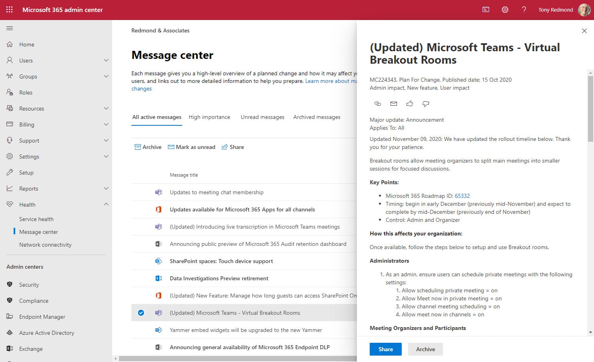The height and width of the screenshot is (362, 594).
Task: Switch to Archived messages tab
Action: [x=317, y=117]
